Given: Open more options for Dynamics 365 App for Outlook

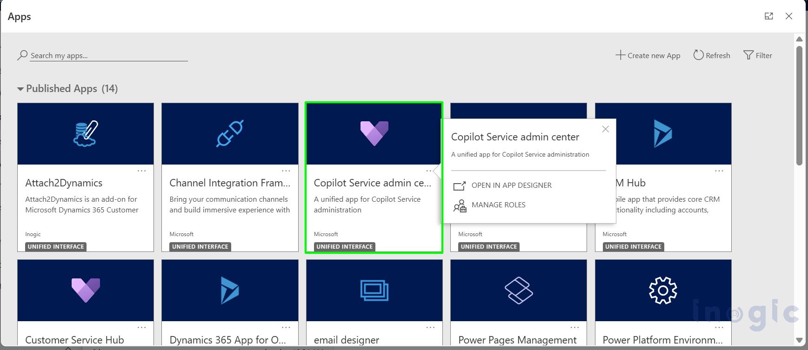Looking at the screenshot, I should pyautogui.click(x=286, y=328).
